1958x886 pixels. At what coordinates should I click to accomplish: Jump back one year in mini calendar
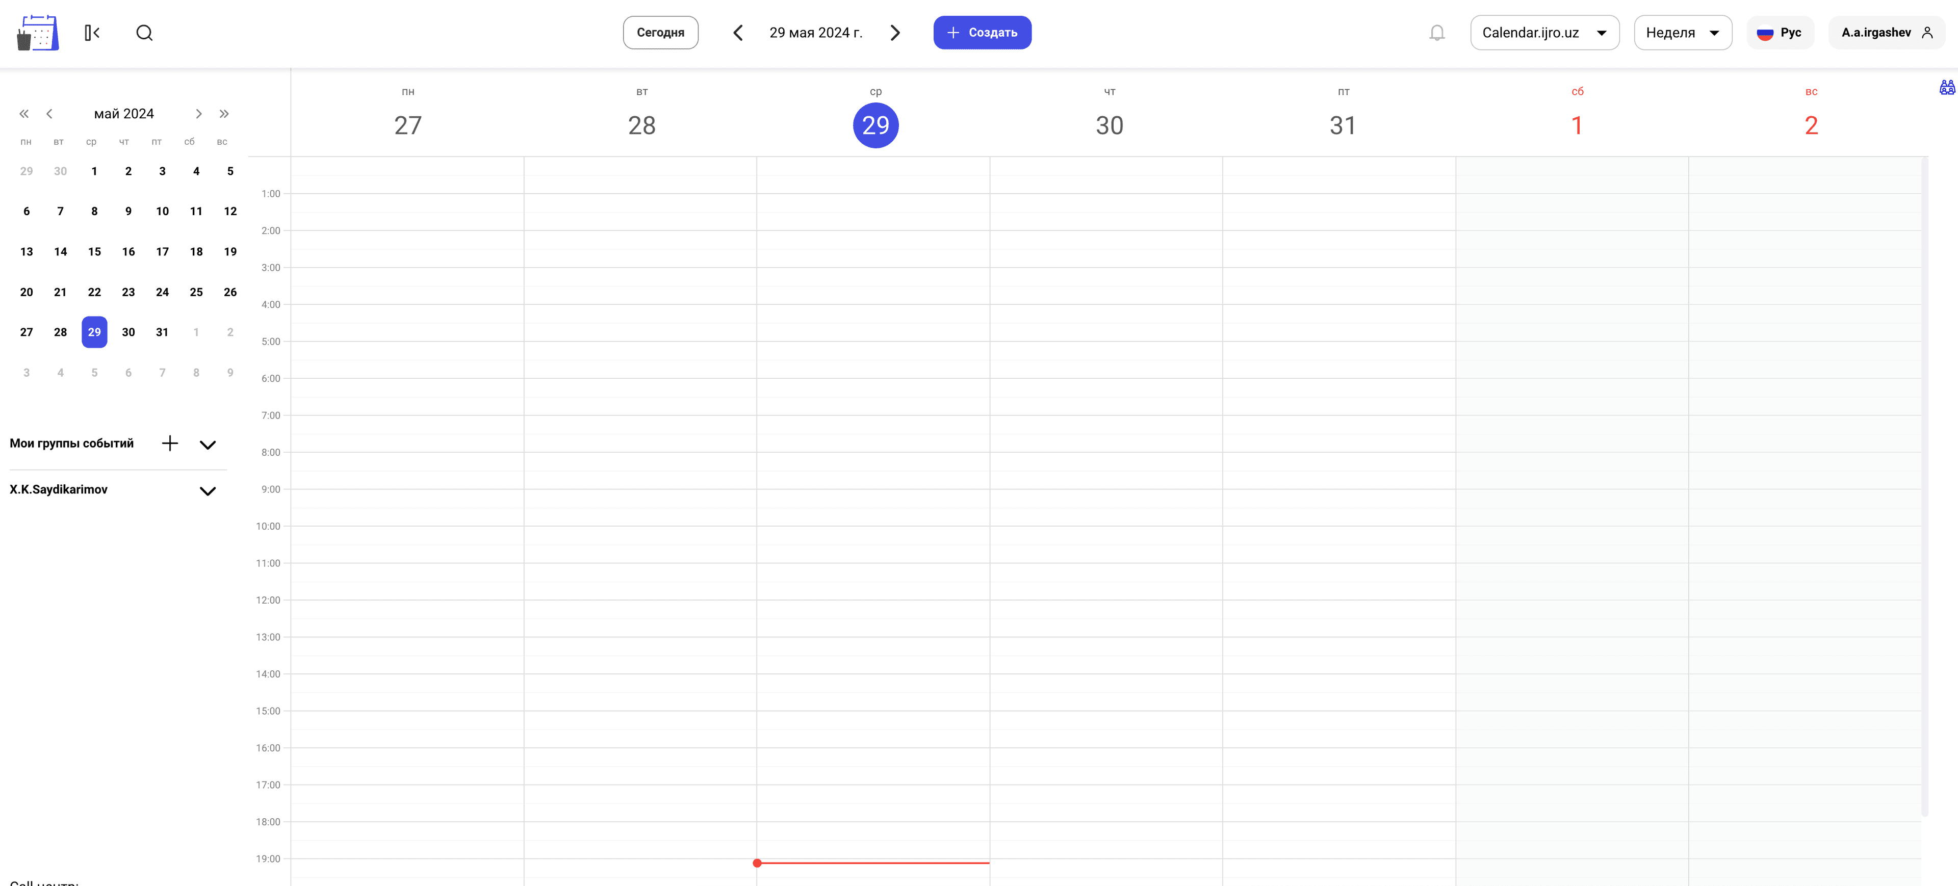click(x=24, y=114)
